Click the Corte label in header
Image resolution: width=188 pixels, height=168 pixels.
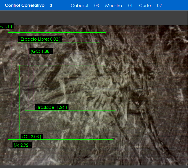[x=145, y=6]
